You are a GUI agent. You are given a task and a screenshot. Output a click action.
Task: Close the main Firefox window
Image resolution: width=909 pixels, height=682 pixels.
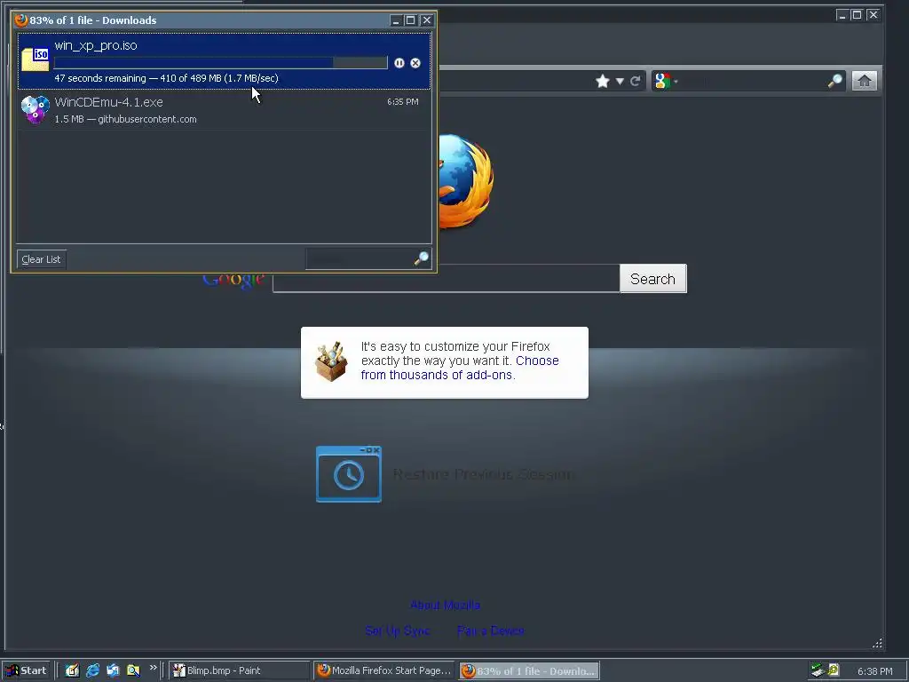coord(873,15)
